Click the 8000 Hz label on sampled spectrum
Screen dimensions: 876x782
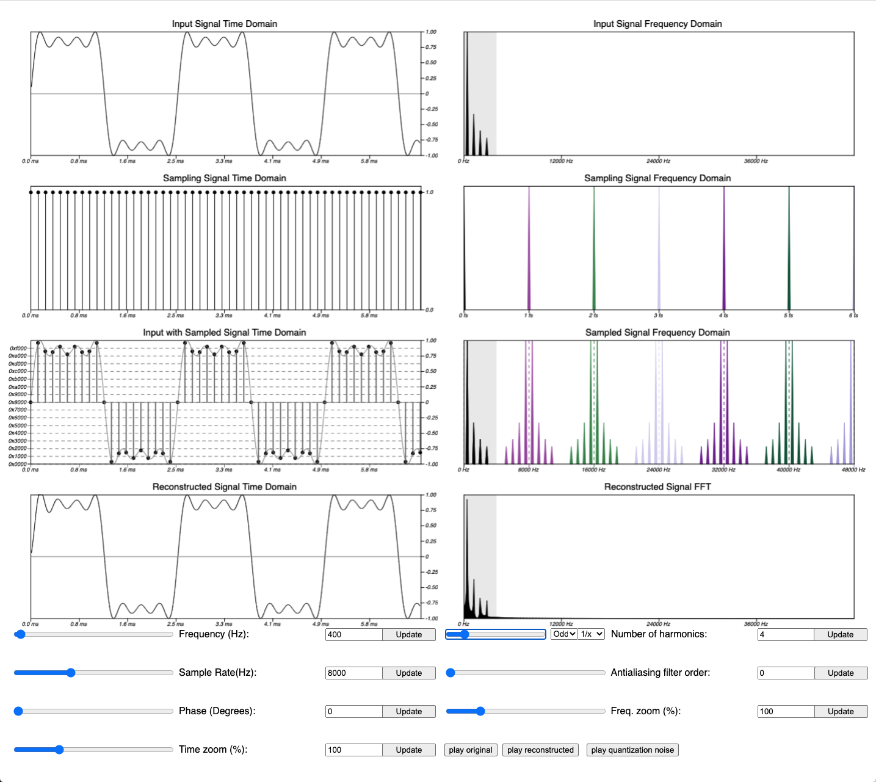click(x=528, y=470)
